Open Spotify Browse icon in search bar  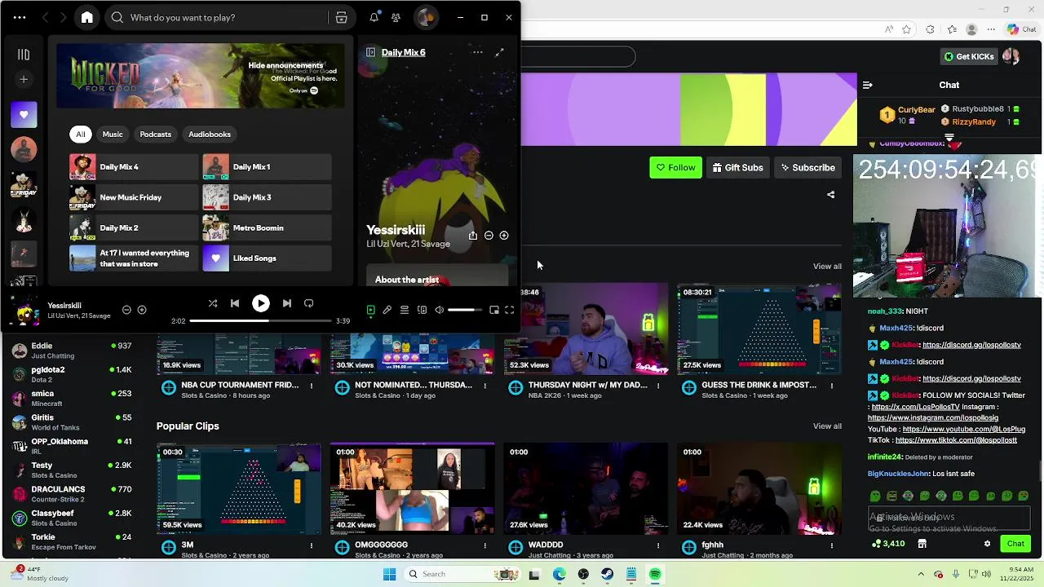[341, 17]
